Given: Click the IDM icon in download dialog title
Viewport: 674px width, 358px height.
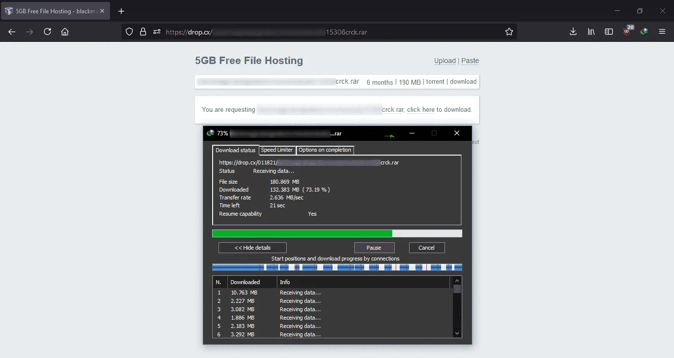Looking at the screenshot, I should click(211, 133).
